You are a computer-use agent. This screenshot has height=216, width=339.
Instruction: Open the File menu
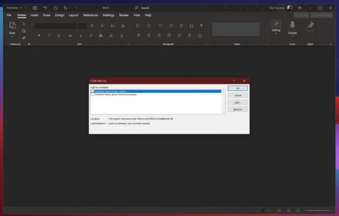click(9, 15)
